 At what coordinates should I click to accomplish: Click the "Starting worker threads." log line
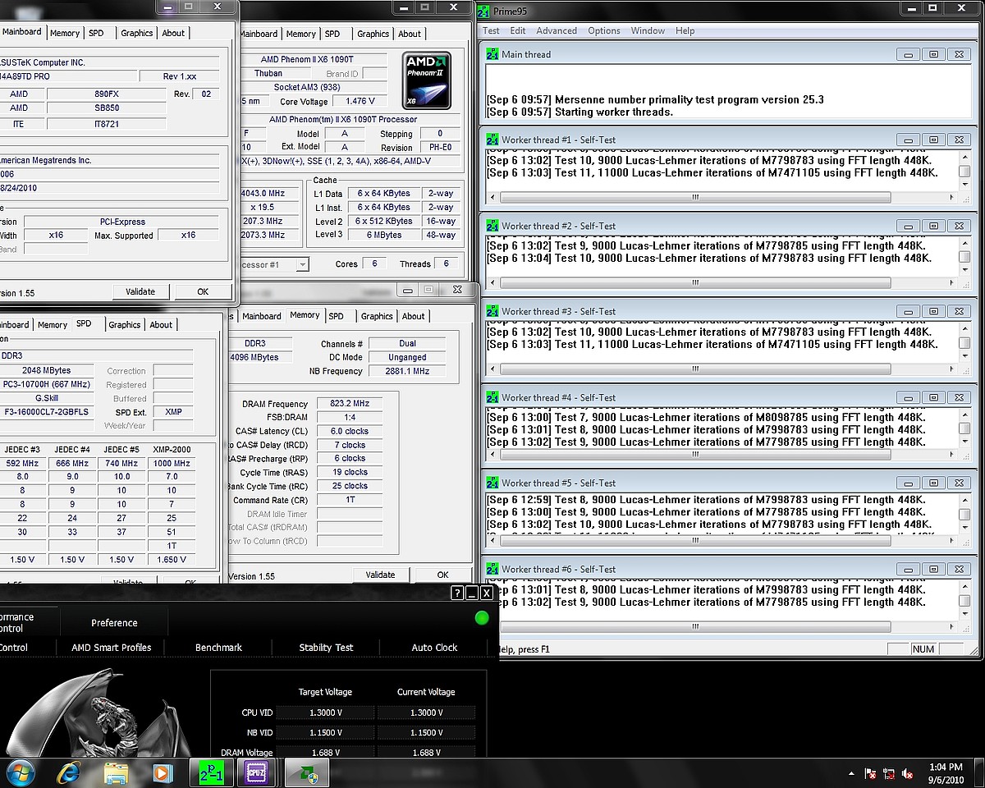pyautogui.click(x=614, y=112)
